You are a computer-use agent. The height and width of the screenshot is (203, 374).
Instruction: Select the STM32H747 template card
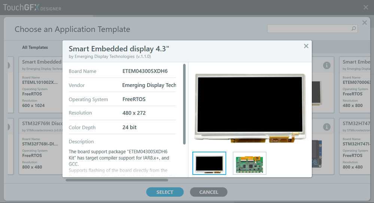tap(355, 146)
